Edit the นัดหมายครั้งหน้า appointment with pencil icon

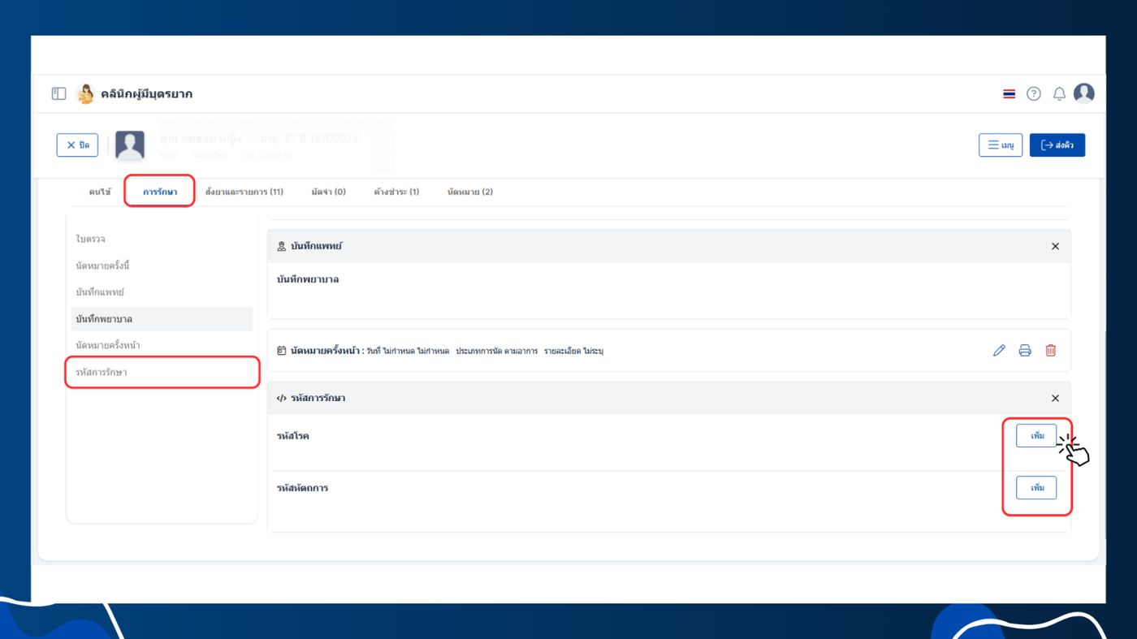[x=999, y=351]
